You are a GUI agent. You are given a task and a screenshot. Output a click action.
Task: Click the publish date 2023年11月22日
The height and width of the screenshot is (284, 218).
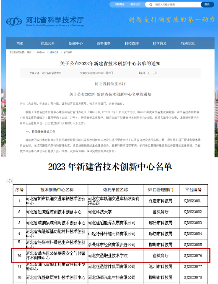pos(104,73)
